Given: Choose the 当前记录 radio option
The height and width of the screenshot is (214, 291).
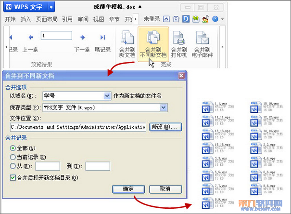Looking at the screenshot, I should [x=13, y=157].
